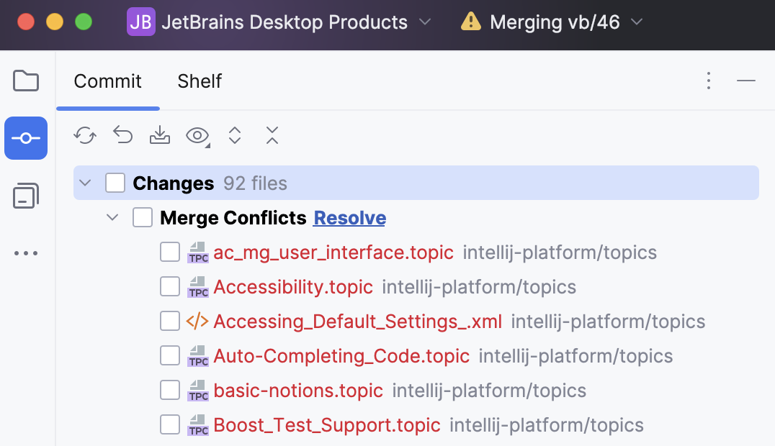
Task: Select the Commit tab
Action: pyautogui.click(x=107, y=81)
